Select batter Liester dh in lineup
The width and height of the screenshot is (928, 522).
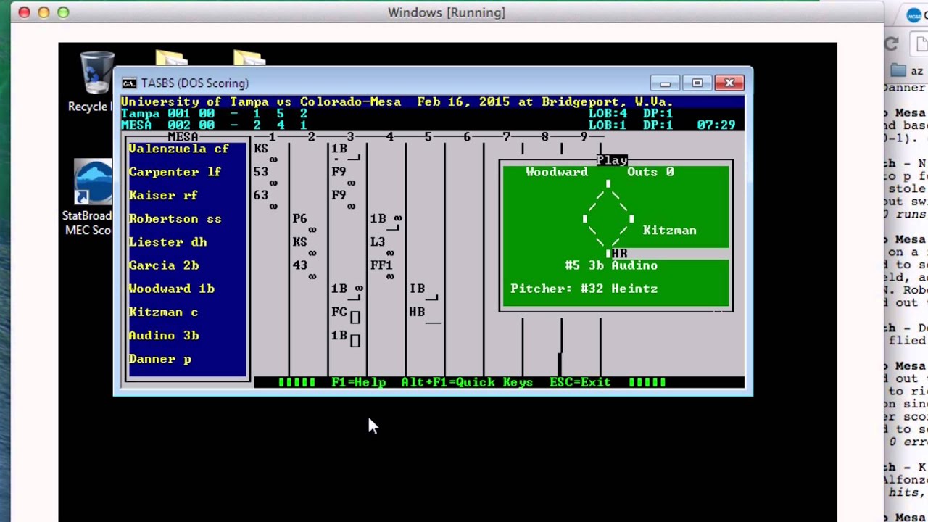pos(167,241)
